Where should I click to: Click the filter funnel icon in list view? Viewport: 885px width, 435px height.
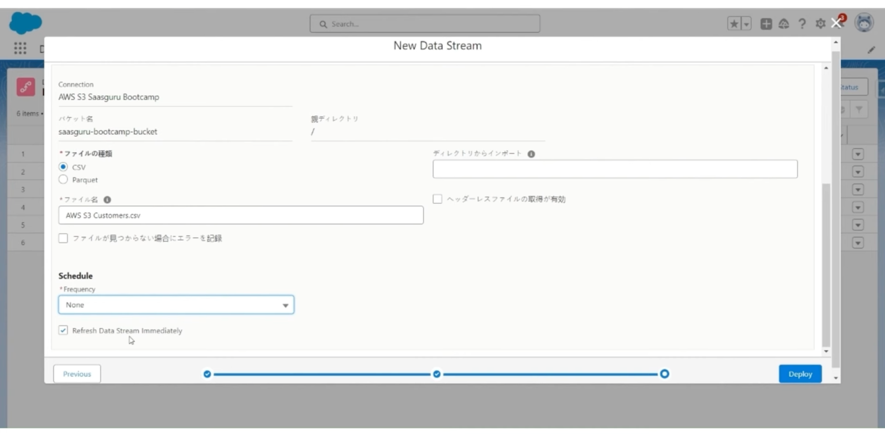tap(859, 110)
